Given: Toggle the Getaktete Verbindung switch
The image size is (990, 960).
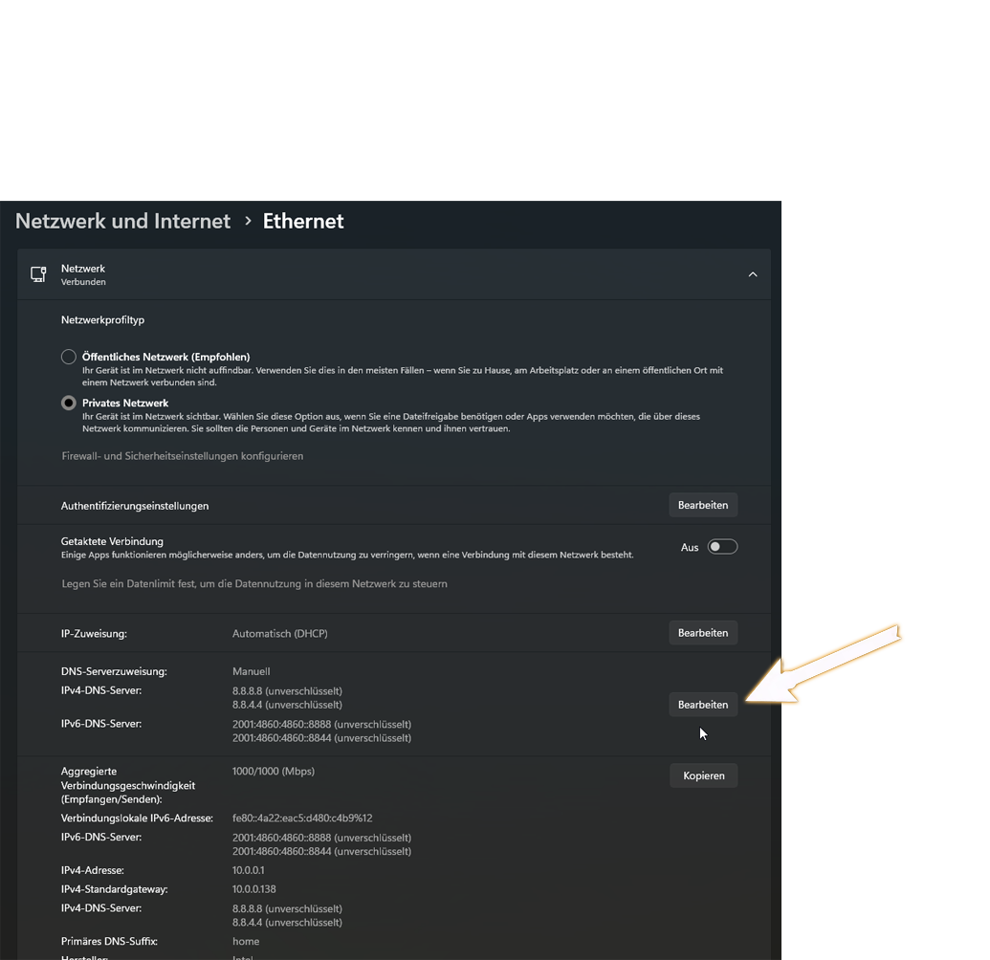Looking at the screenshot, I should pyautogui.click(x=722, y=547).
